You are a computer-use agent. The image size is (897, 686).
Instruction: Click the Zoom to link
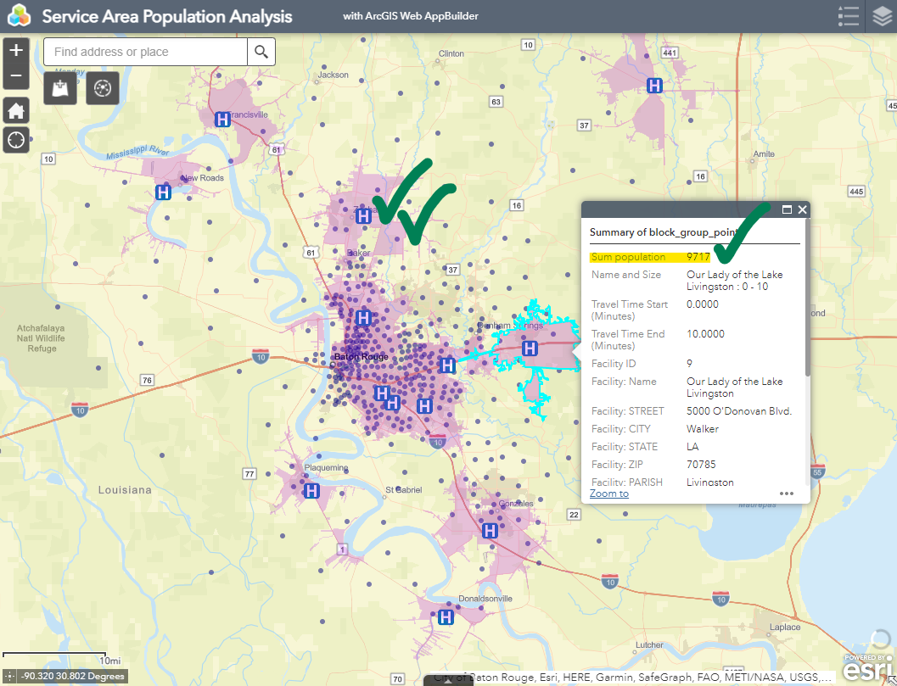tap(609, 494)
